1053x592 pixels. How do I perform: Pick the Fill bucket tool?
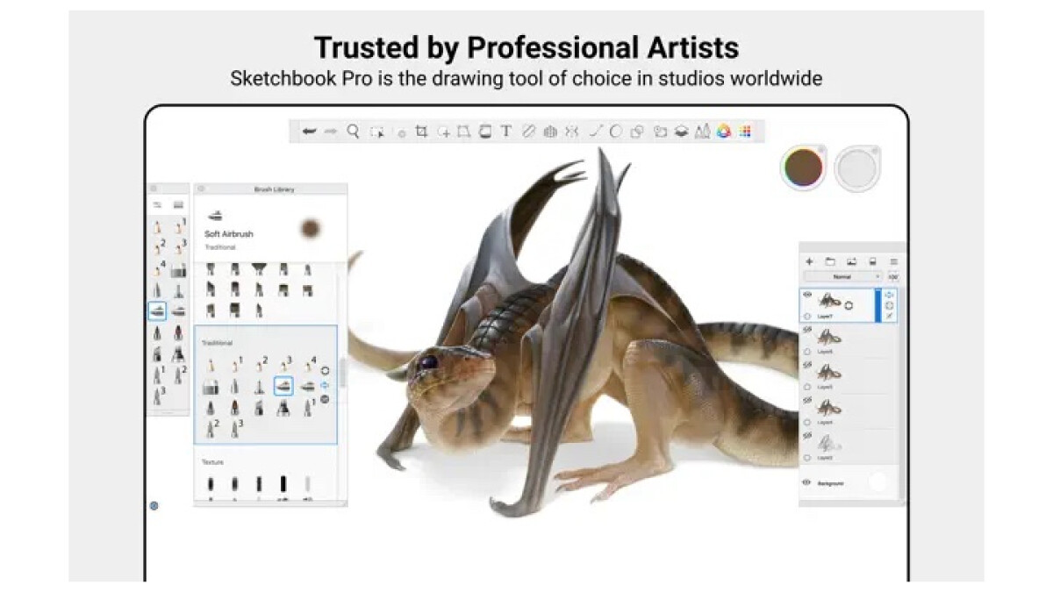[x=485, y=132]
